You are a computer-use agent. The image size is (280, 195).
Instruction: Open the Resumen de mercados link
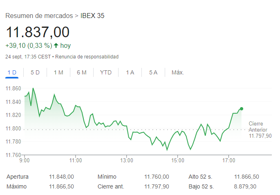[x=39, y=16]
